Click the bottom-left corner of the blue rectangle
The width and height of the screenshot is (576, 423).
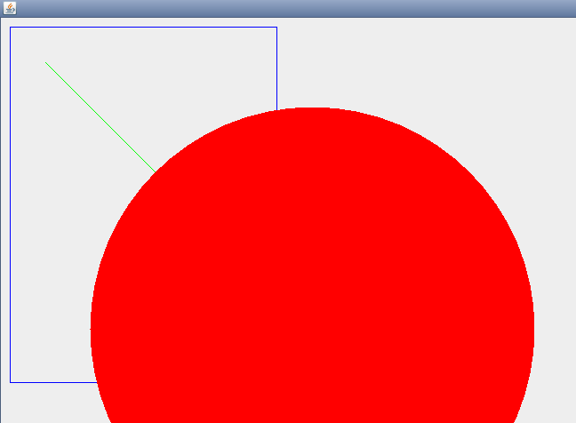click(10, 382)
